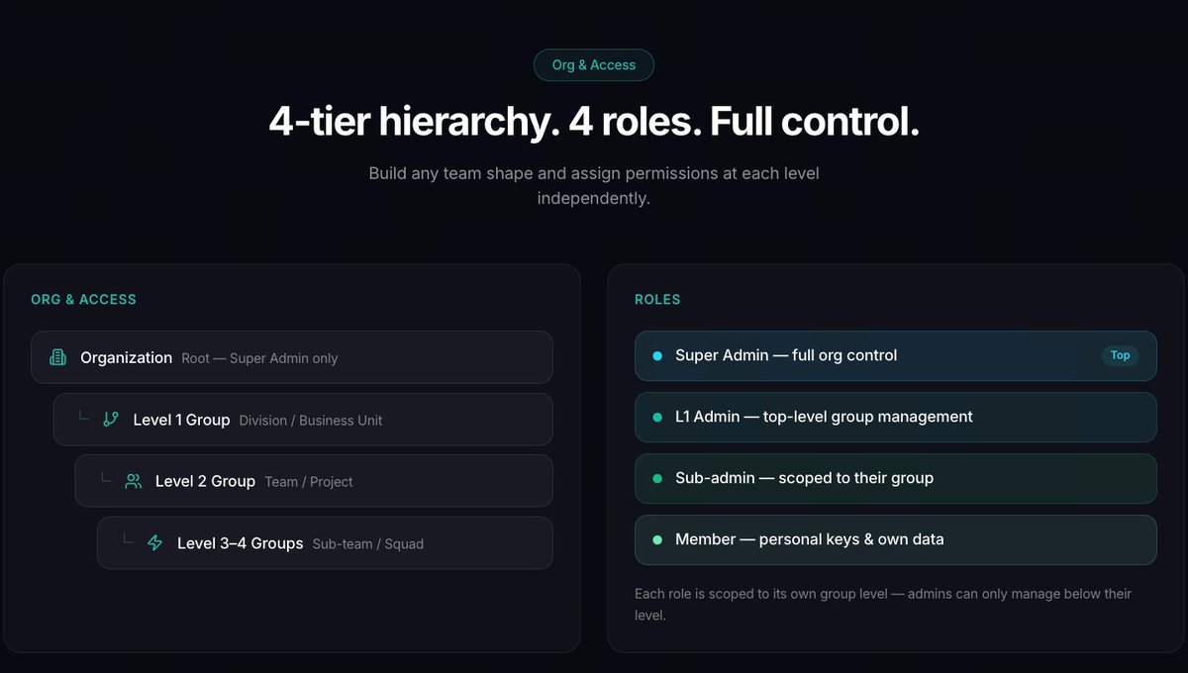The height and width of the screenshot is (673, 1188).
Task: Select the L1 Admin role card
Action: [896, 417]
